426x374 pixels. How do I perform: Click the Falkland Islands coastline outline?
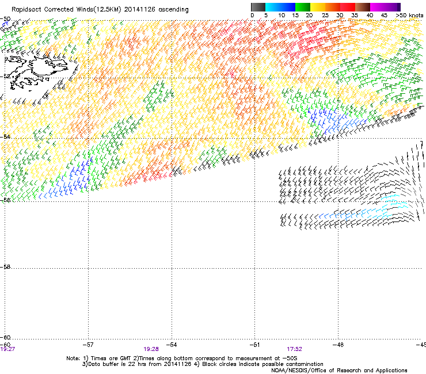(37, 73)
